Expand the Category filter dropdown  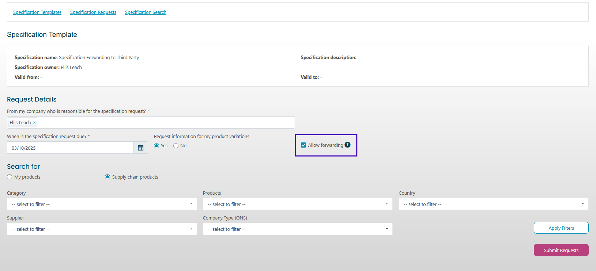[102, 204]
